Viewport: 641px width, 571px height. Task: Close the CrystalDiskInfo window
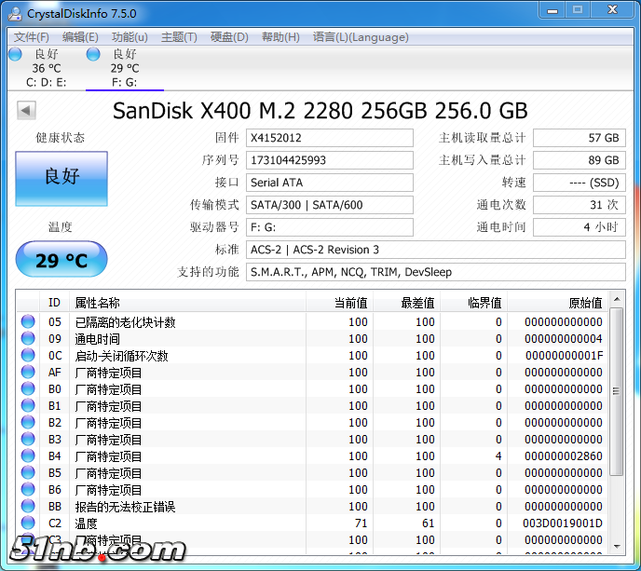pos(612,10)
